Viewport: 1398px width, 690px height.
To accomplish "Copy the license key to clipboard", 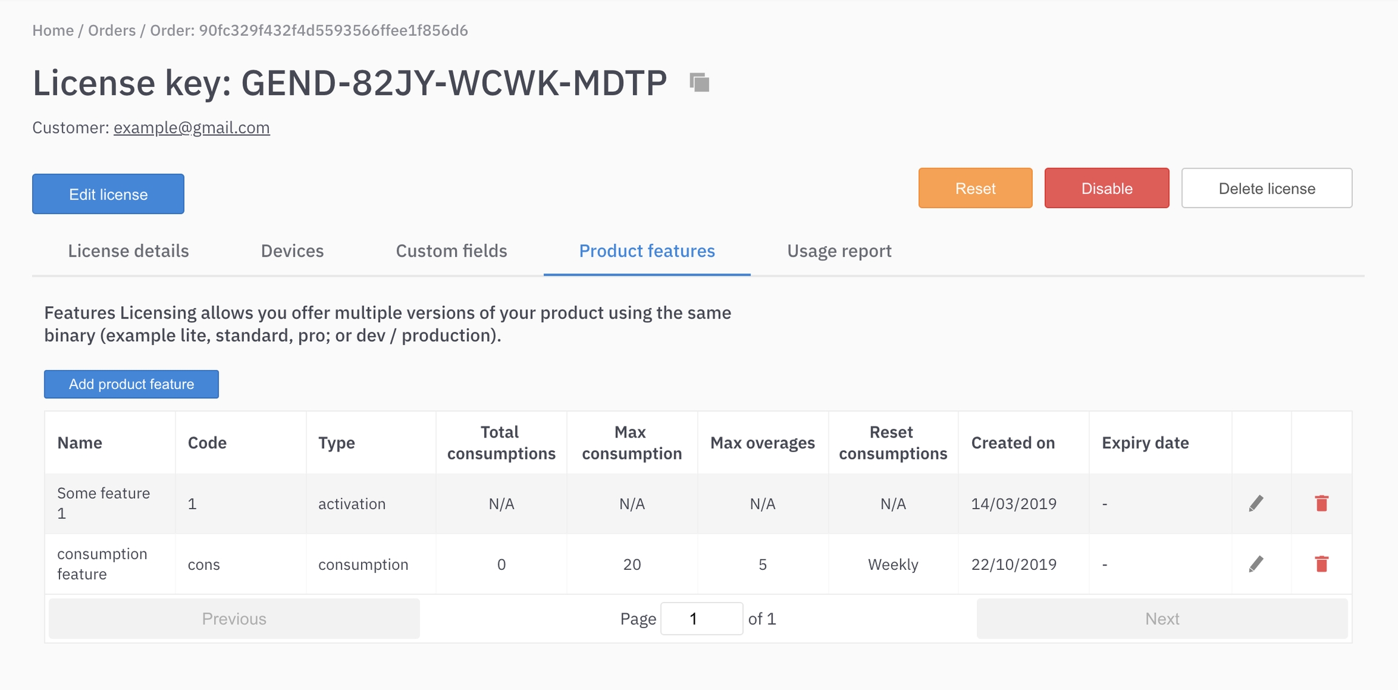I will click(700, 82).
